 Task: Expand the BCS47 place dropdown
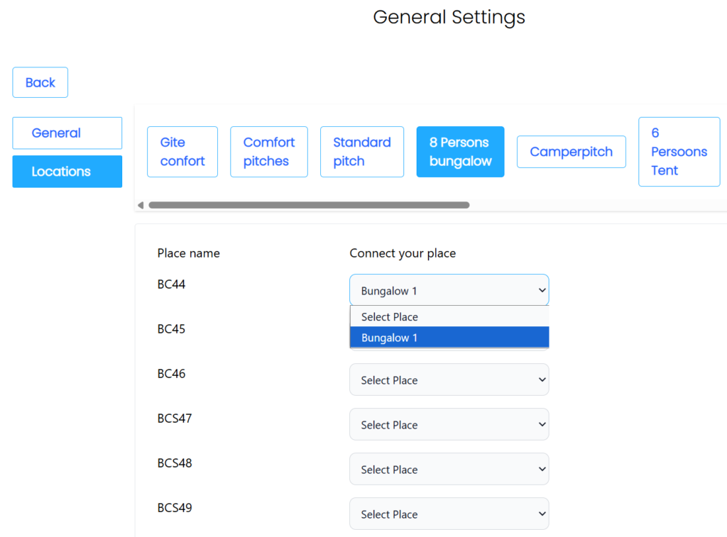point(449,424)
